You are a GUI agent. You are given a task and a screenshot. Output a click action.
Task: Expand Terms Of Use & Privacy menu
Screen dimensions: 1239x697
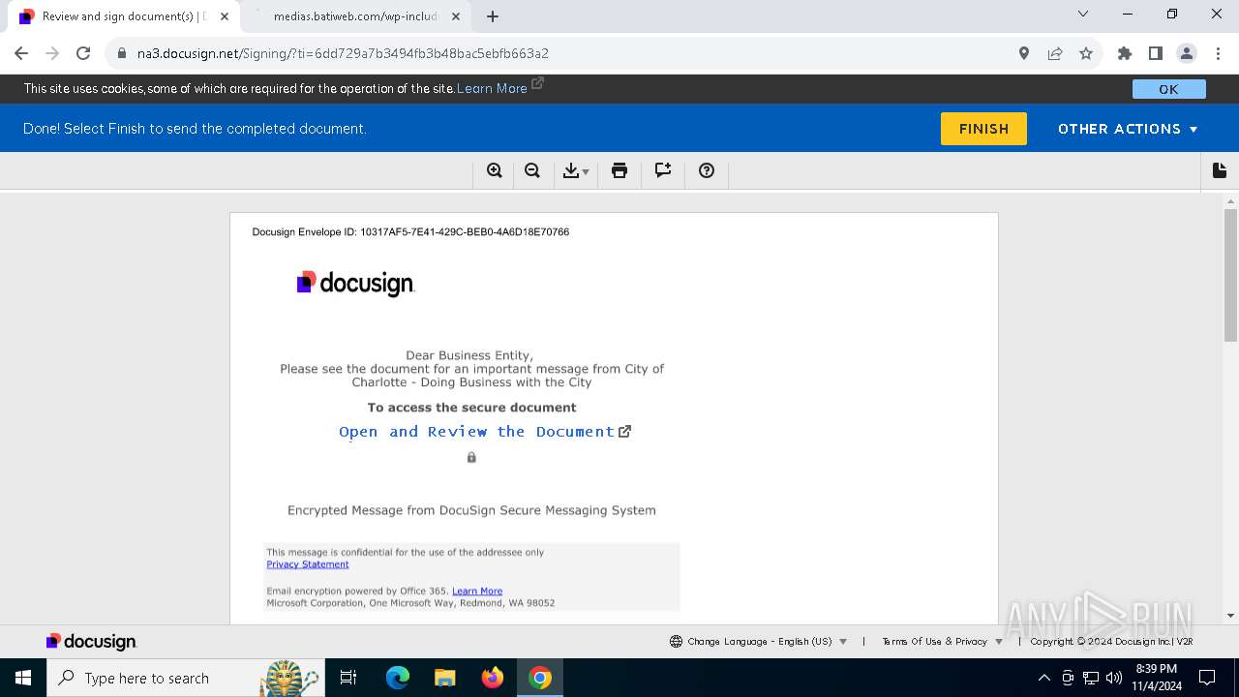pos(943,642)
